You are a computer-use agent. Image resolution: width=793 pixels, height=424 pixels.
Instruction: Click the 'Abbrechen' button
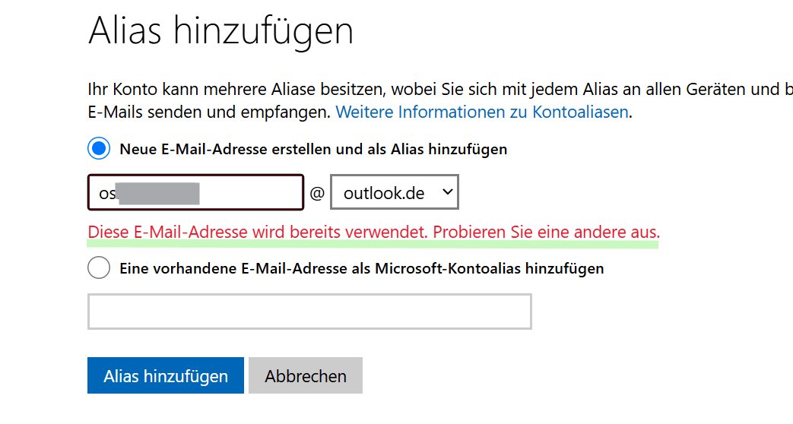pyautogui.click(x=306, y=375)
